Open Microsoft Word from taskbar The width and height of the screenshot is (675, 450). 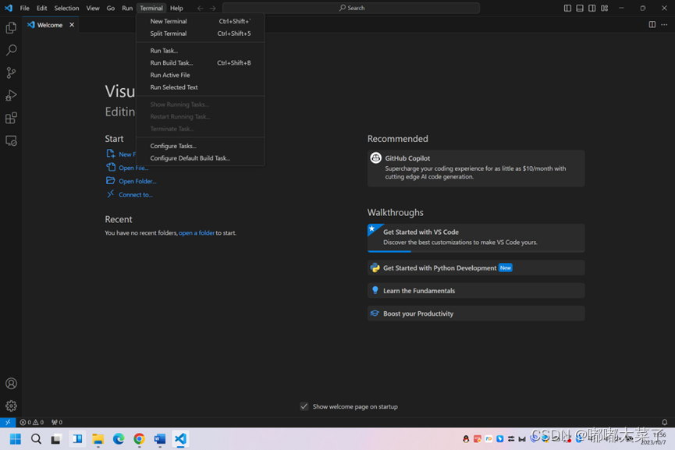(160, 439)
